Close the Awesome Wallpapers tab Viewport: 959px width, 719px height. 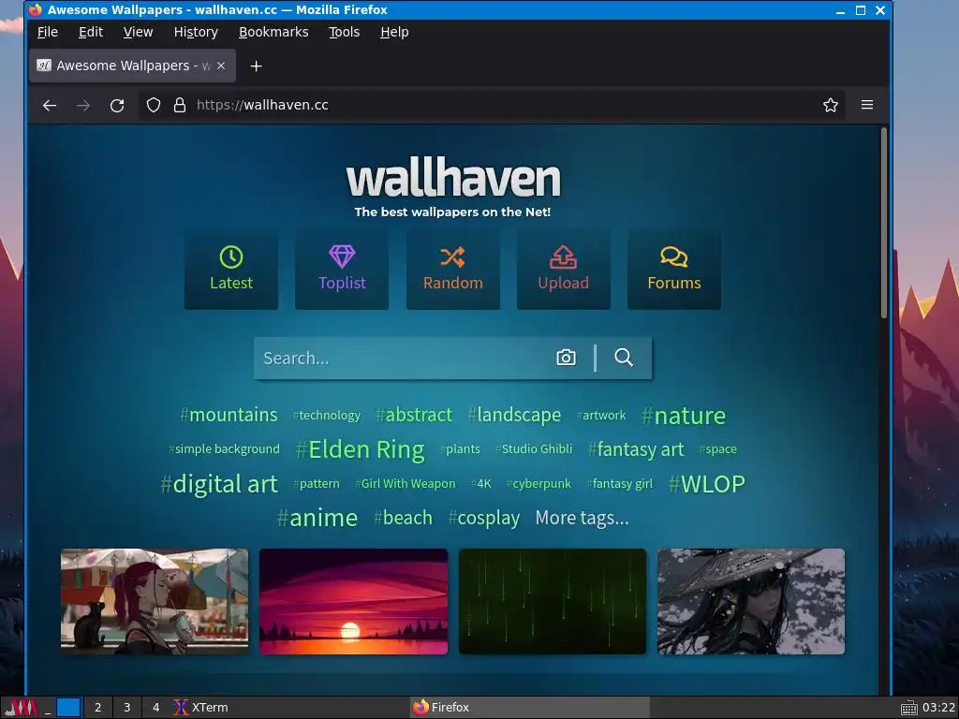click(221, 66)
